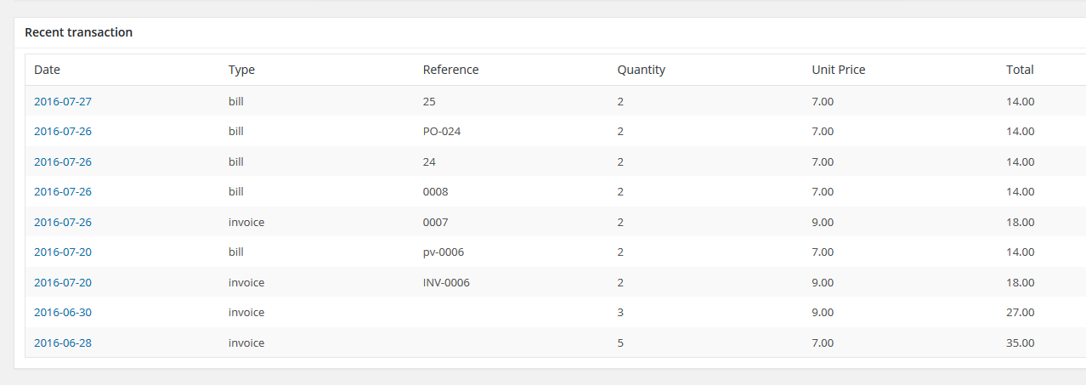This screenshot has width=1086, height=385.
Task: Open date link for invoice INV-0006
Action: 63,282
